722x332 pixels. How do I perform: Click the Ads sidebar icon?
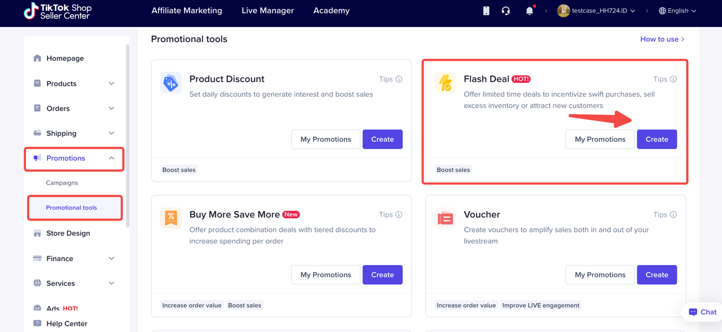[37, 308]
